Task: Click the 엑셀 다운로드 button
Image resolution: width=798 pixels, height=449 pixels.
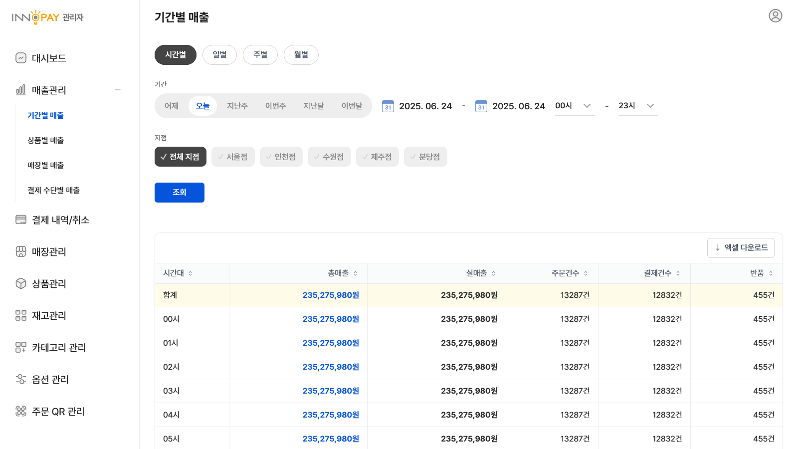Action: 741,248
